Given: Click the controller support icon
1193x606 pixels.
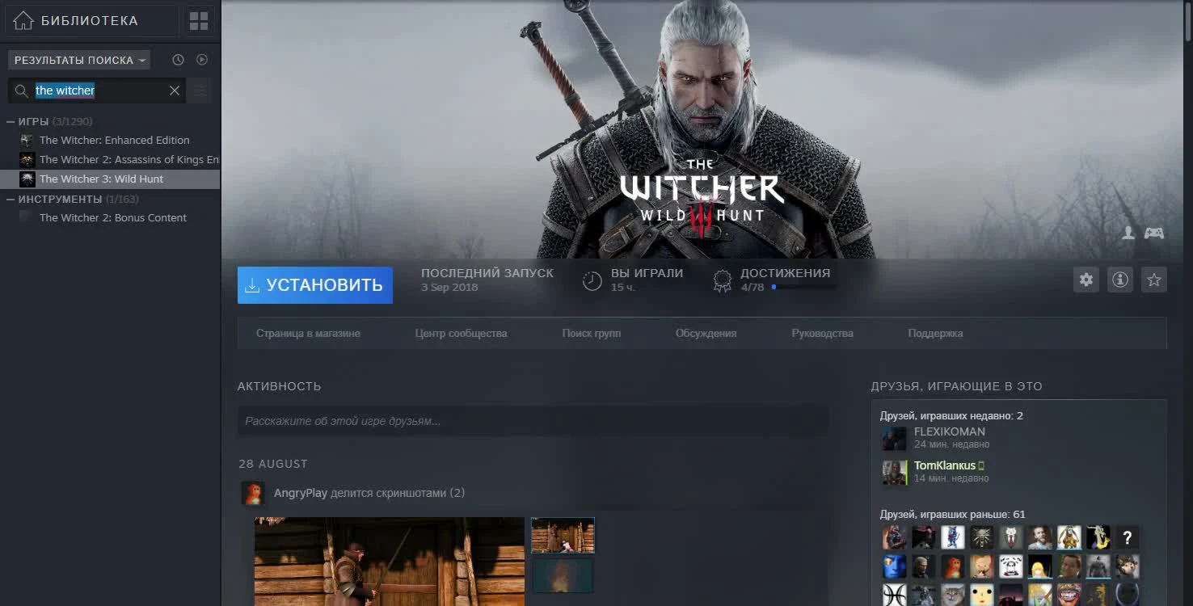Looking at the screenshot, I should click(1153, 233).
